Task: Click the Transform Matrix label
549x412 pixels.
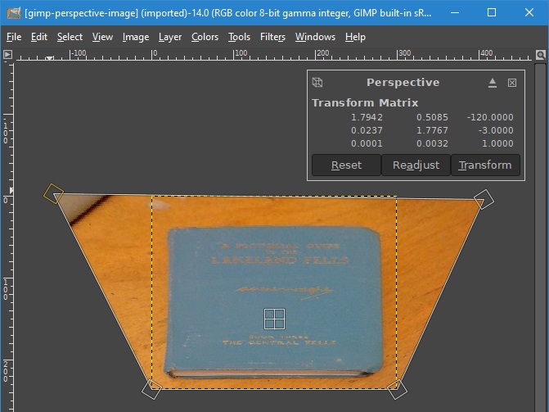Action: tap(365, 102)
